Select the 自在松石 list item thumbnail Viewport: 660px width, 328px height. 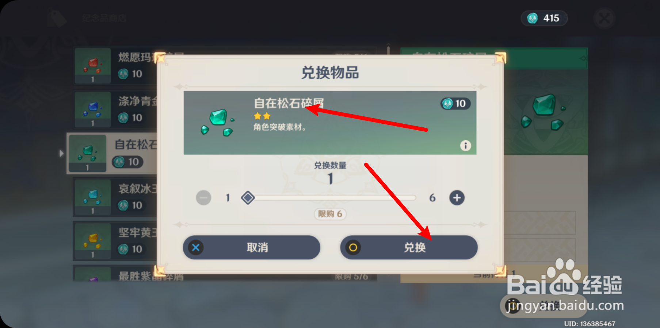coord(87,153)
